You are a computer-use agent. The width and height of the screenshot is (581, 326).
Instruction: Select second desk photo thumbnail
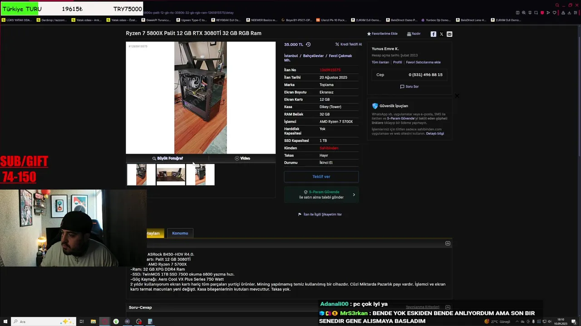171,175
